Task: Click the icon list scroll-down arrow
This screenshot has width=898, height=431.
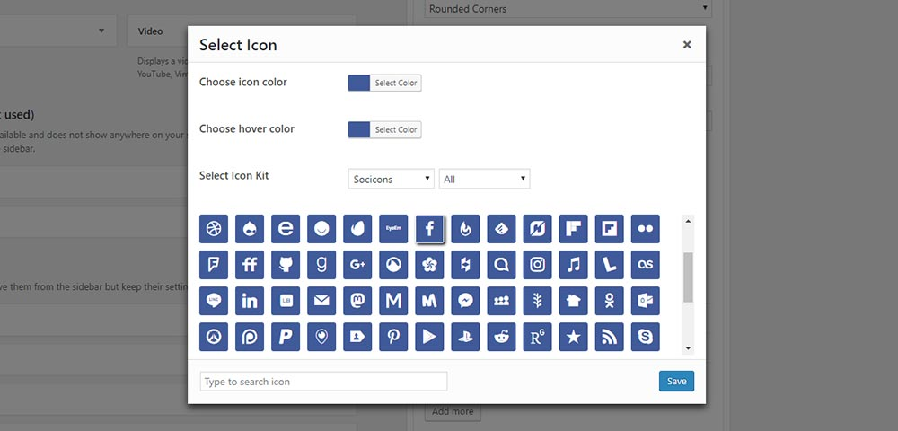Action: [x=689, y=348]
